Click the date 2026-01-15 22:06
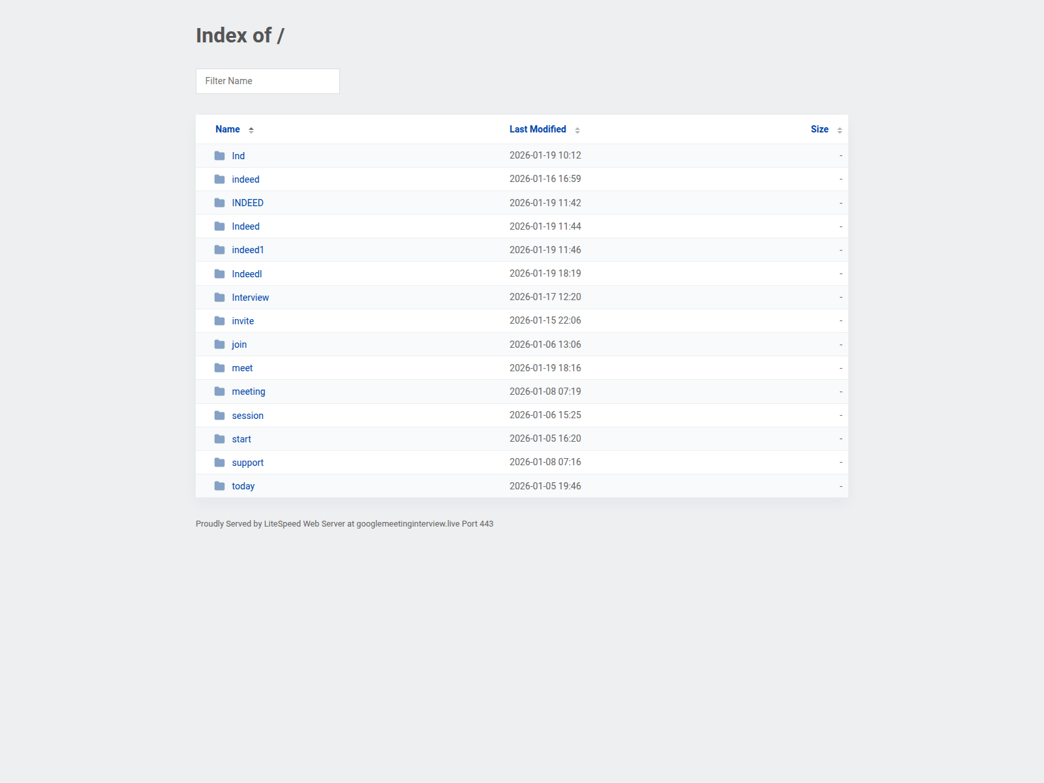 click(x=545, y=320)
